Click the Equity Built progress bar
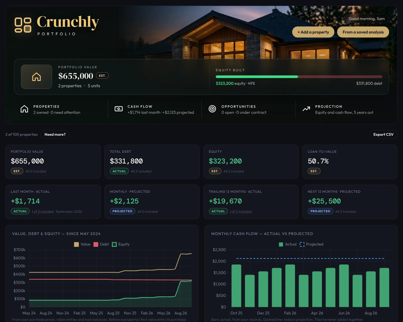The height and width of the screenshot is (322, 403). pyautogui.click(x=299, y=77)
